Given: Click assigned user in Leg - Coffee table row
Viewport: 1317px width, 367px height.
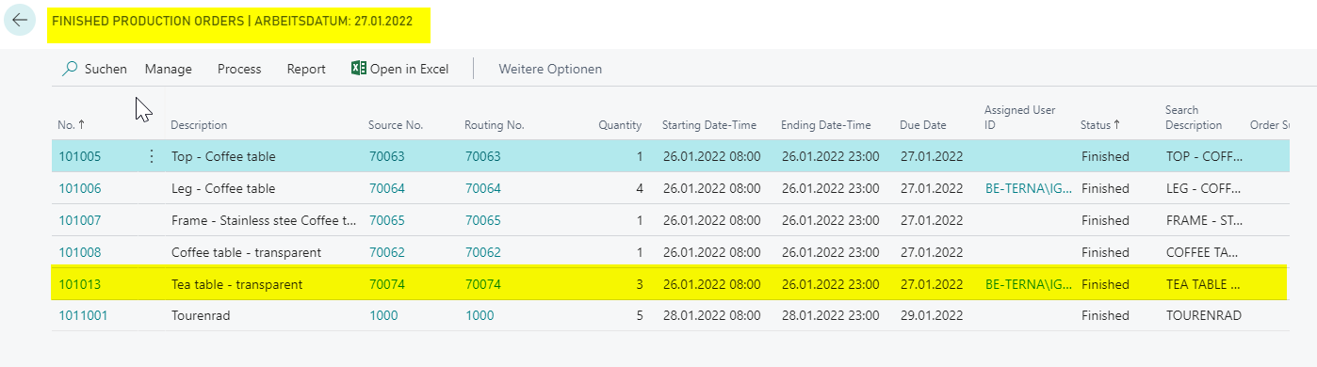Looking at the screenshot, I should pyautogui.click(x=1028, y=188).
